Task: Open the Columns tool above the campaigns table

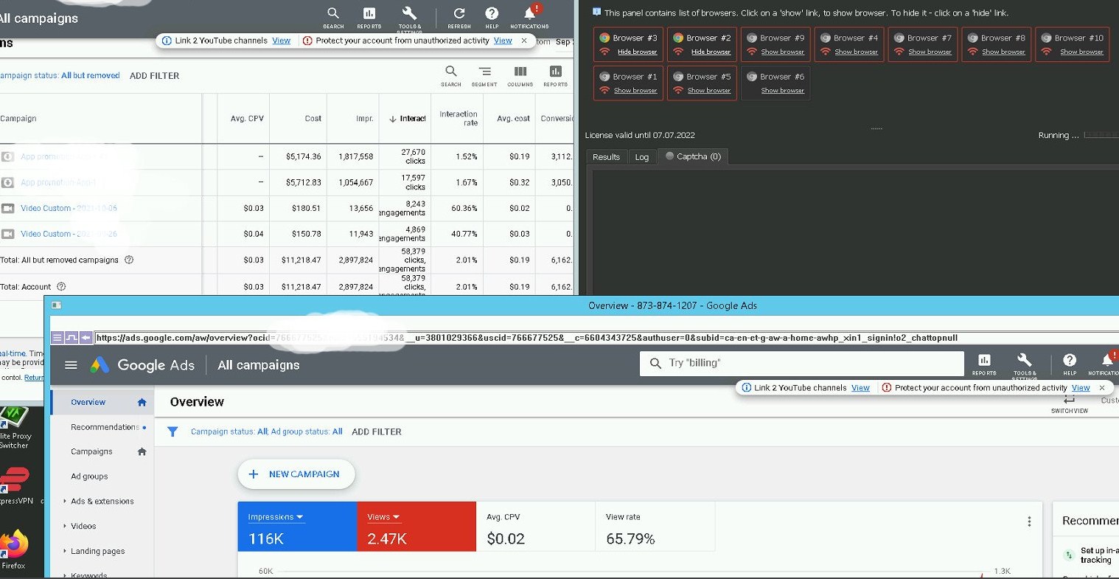Action: (520, 72)
